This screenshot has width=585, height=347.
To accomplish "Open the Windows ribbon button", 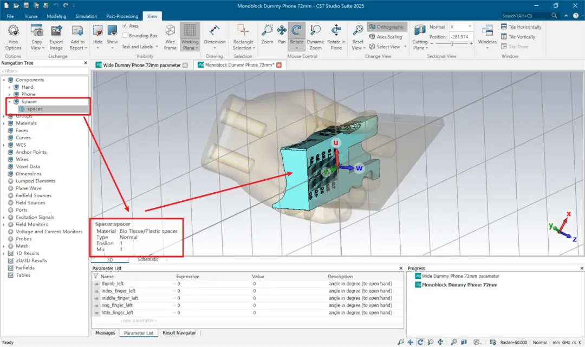I will (x=487, y=36).
